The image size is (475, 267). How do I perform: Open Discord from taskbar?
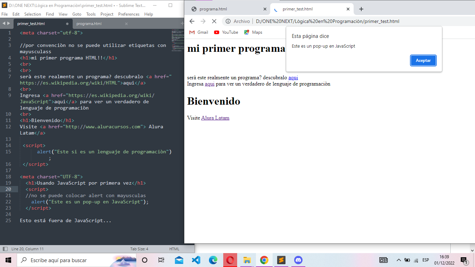(x=298, y=260)
